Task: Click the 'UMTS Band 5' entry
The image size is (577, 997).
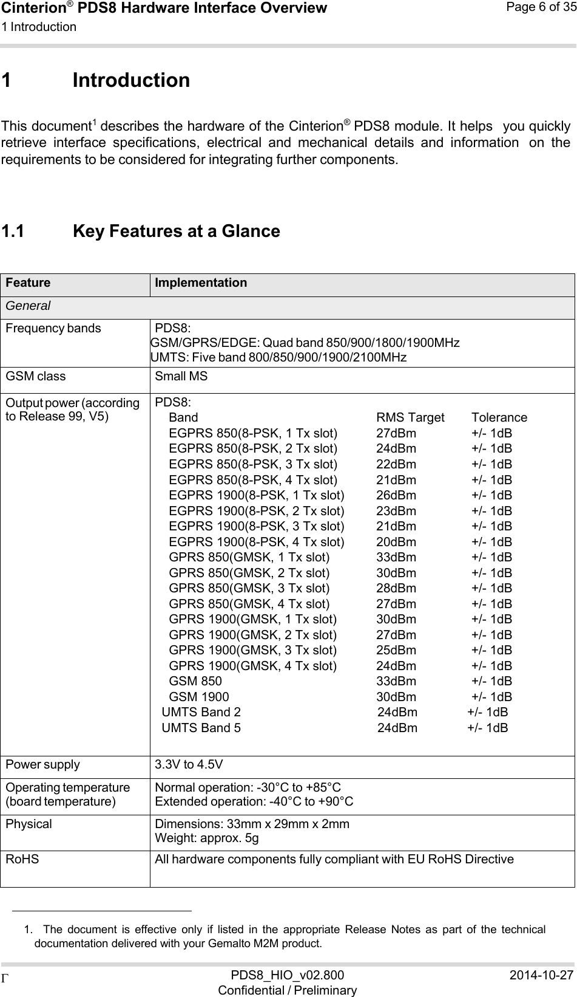Action: tap(201, 728)
